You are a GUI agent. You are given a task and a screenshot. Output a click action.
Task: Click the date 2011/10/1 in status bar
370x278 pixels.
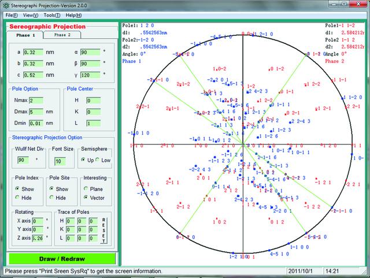point(301,271)
